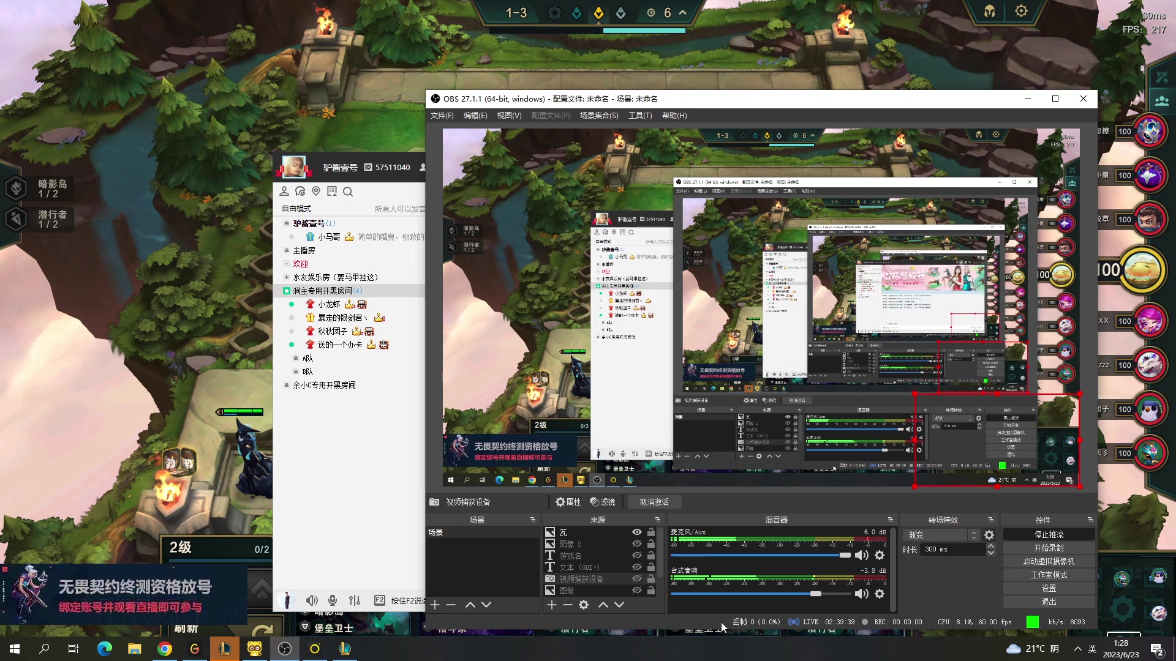Image resolution: width=1176 pixels, height=661 pixels.
Task: Remove scene with the minus icon
Action: pos(451,605)
